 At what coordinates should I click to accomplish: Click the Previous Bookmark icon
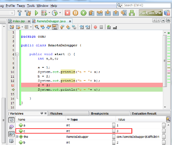pos(62,27)
